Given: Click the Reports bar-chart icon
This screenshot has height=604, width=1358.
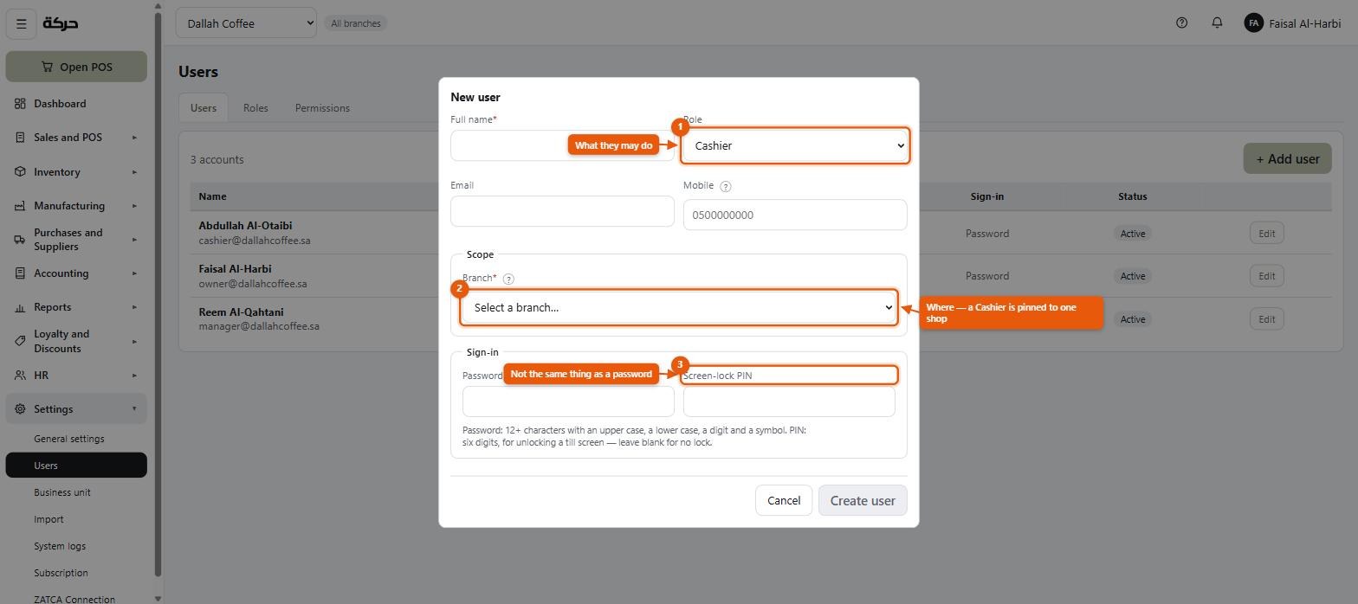Looking at the screenshot, I should click(20, 307).
